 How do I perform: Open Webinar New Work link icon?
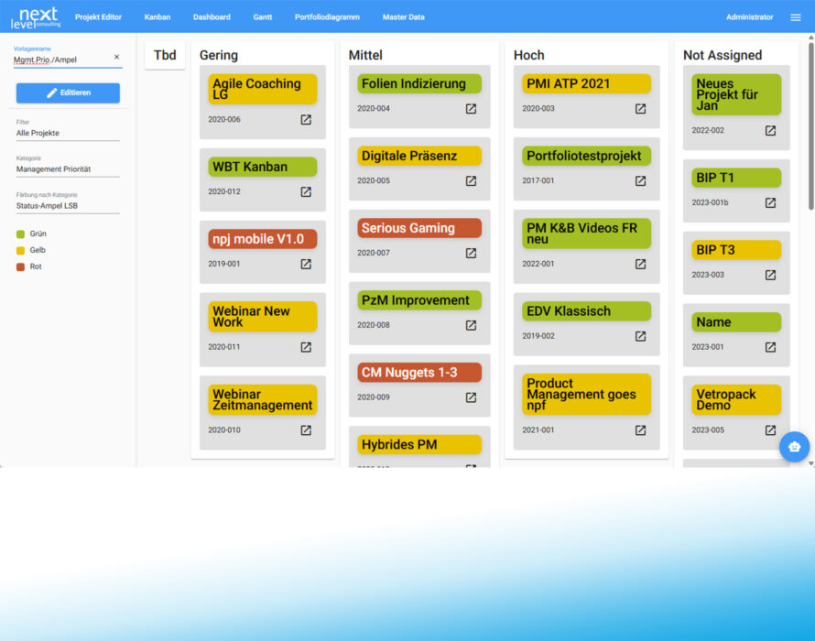306,347
